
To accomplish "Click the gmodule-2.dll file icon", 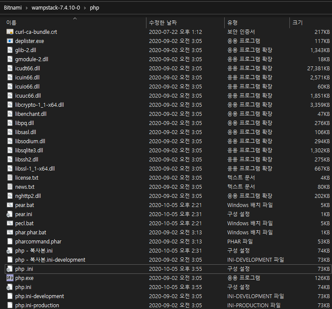I will [x=10, y=59].
